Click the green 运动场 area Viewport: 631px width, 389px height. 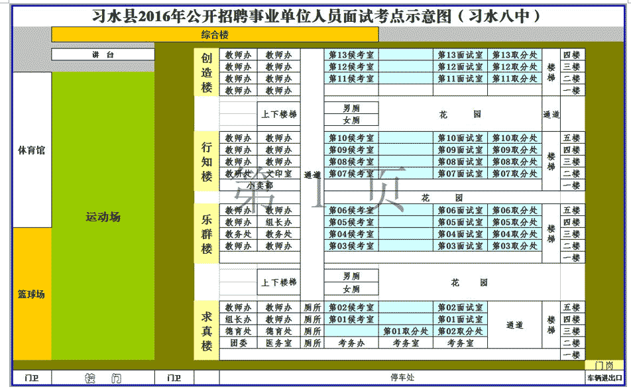(x=103, y=217)
